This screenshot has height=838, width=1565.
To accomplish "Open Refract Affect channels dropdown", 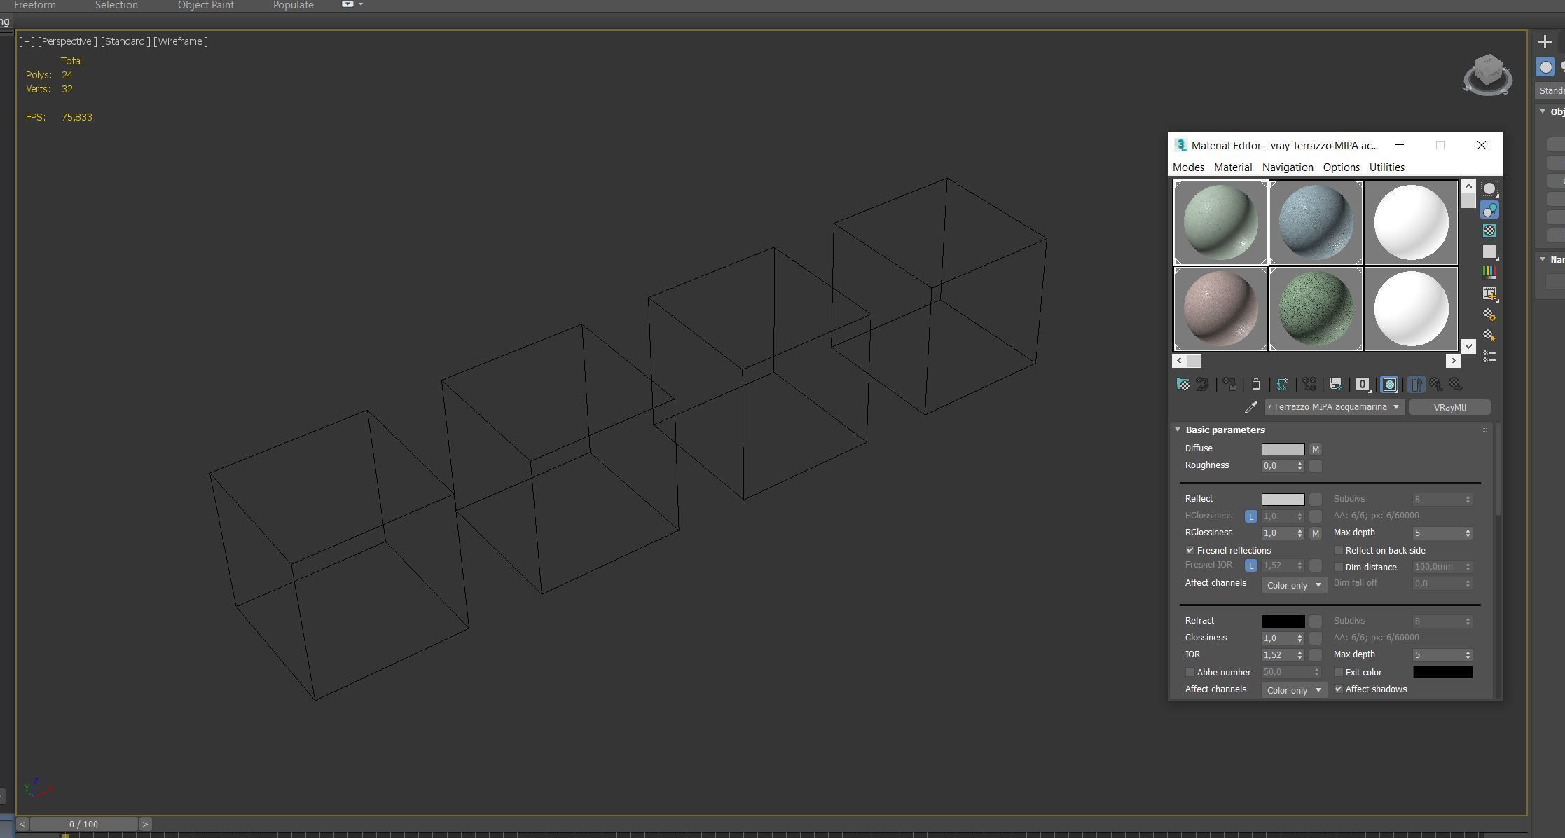I will [x=1294, y=690].
